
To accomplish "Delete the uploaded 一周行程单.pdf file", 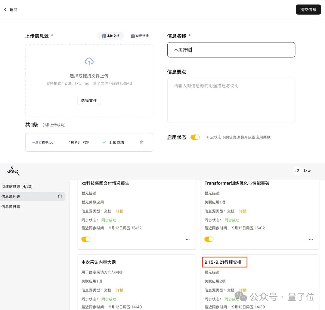I will coord(142,142).
